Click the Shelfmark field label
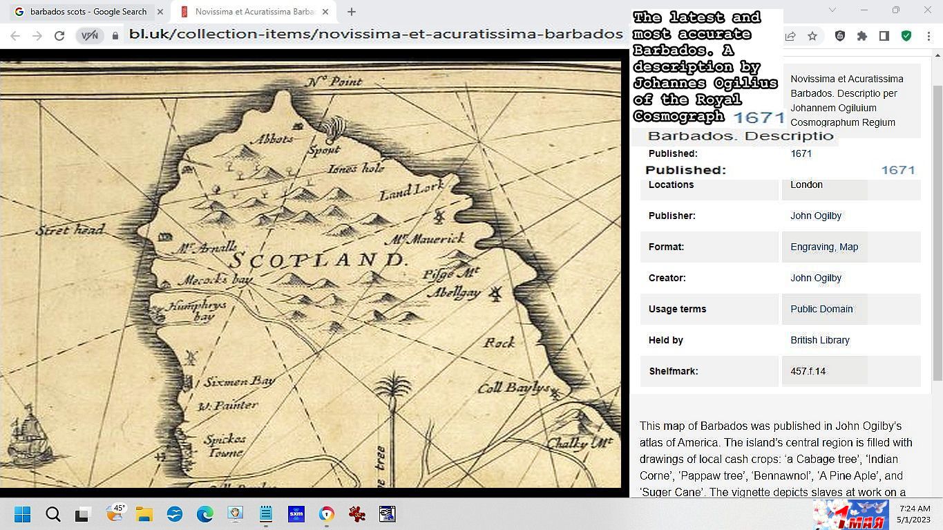This screenshot has height=530, width=943. click(674, 371)
